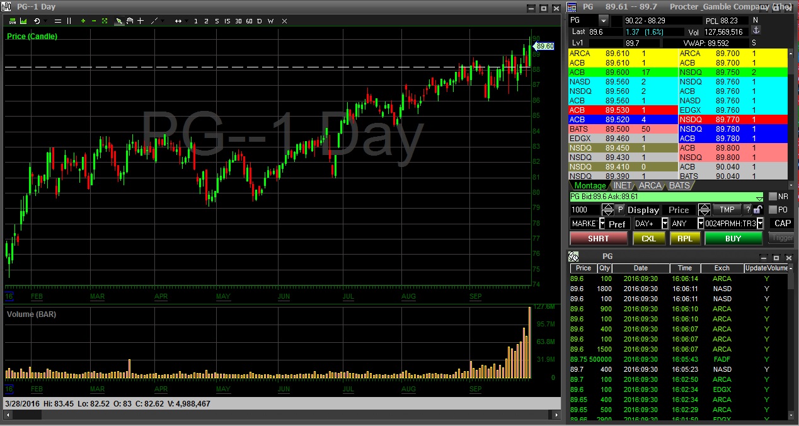Select the BATS 89.500 bid row

623,129
